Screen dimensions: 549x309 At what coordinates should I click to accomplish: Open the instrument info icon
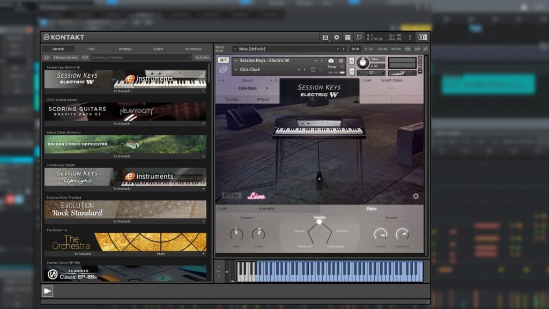coord(340,61)
